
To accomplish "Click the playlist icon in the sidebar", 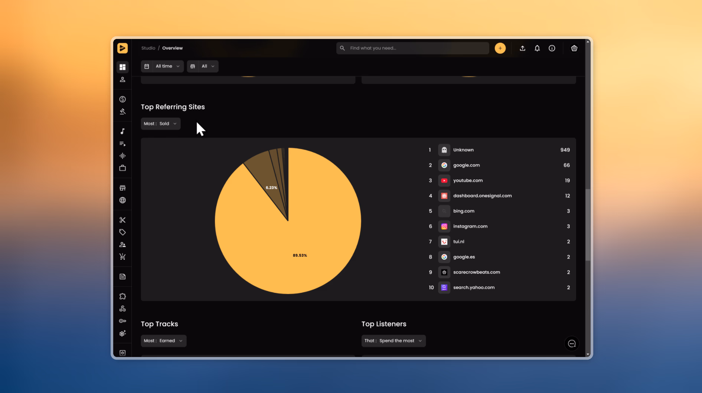I will pyautogui.click(x=123, y=144).
